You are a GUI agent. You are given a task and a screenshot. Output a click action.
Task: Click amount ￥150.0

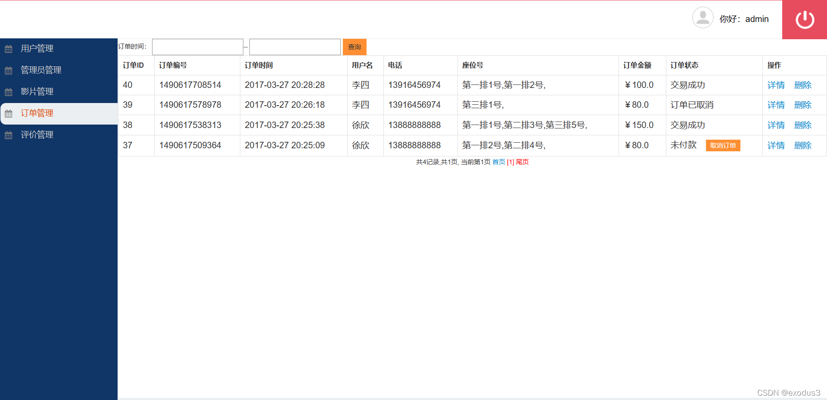click(639, 125)
